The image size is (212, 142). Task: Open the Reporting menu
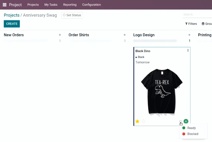[70, 5]
